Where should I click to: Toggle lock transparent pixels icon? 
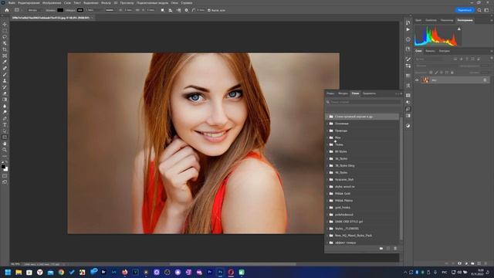431,73
